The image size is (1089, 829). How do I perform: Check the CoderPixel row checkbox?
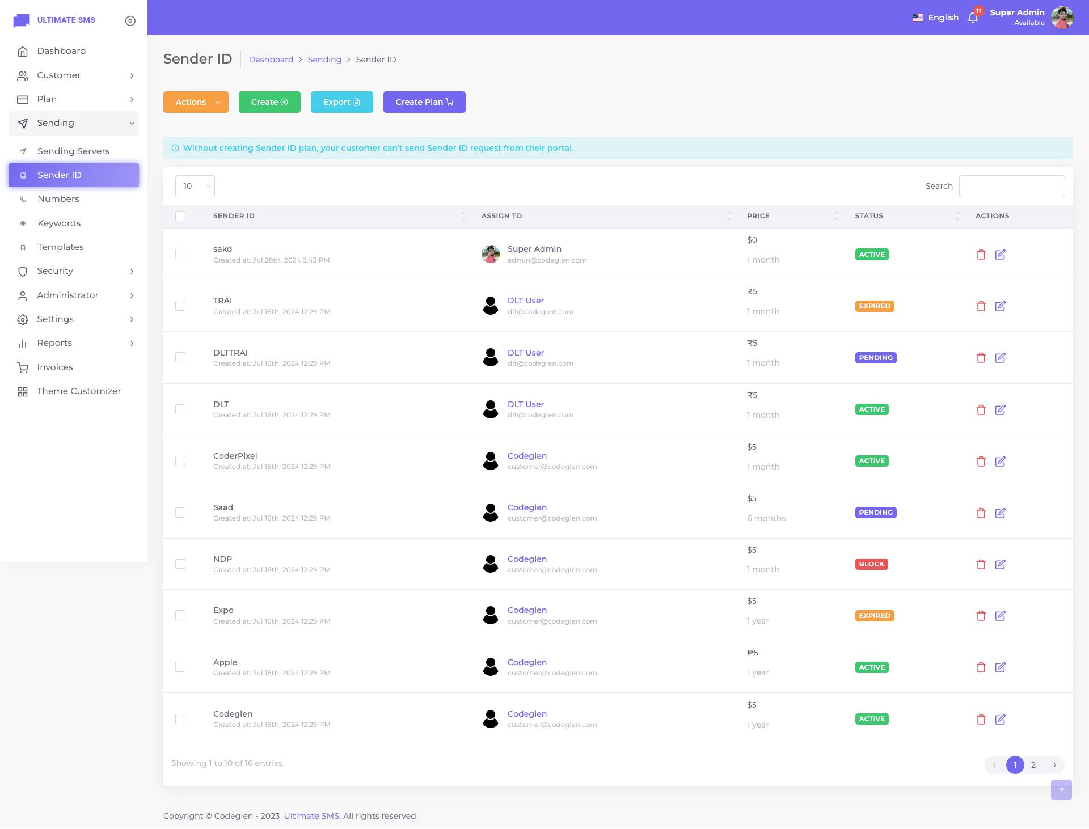click(180, 461)
